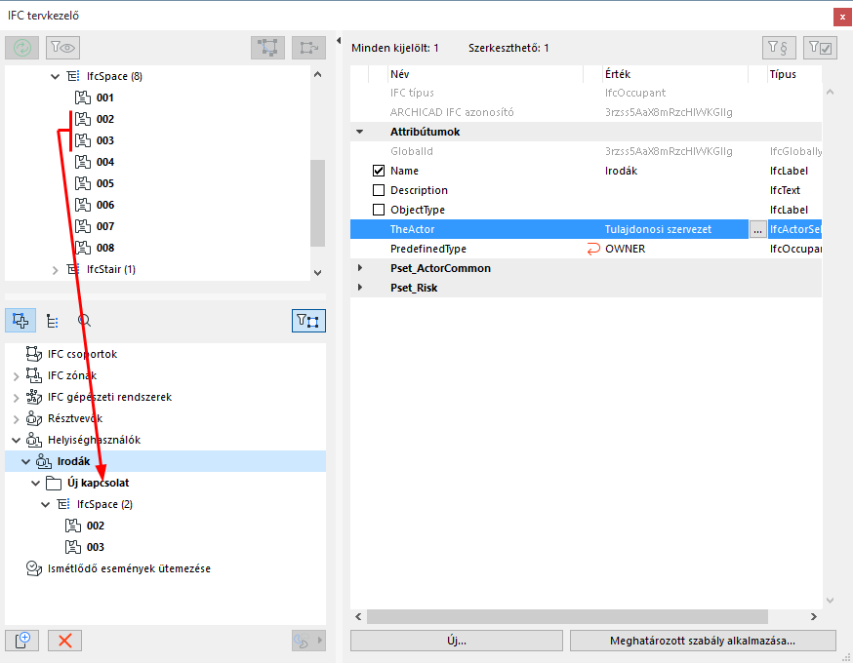
Task: Expand IFC gépészeti rendszerek node
Action: (x=16, y=398)
